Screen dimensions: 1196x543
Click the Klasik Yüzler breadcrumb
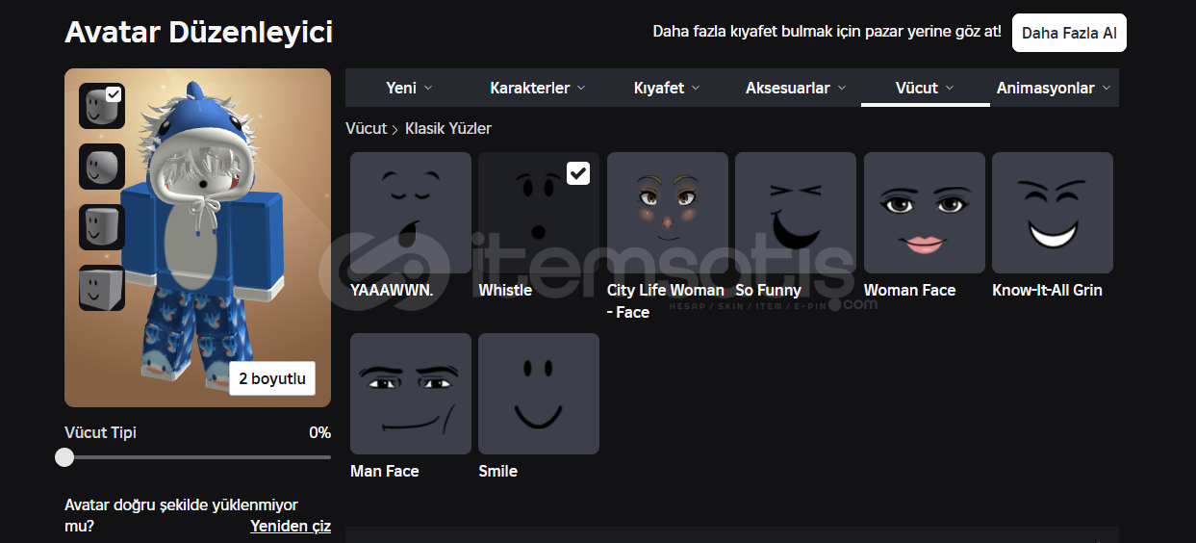pyautogui.click(x=448, y=128)
